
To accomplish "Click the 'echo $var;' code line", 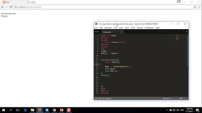I will click(110, 69).
